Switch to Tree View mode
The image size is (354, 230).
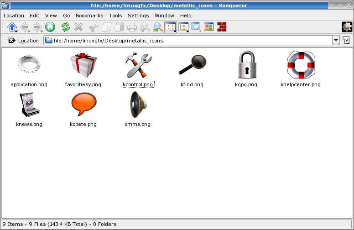point(183,27)
